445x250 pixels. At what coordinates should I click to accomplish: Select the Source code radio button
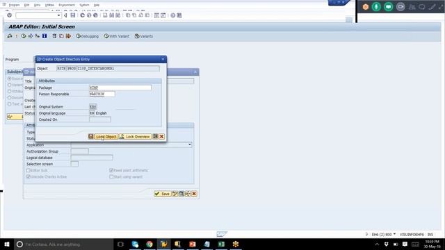click(x=10, y=78)
